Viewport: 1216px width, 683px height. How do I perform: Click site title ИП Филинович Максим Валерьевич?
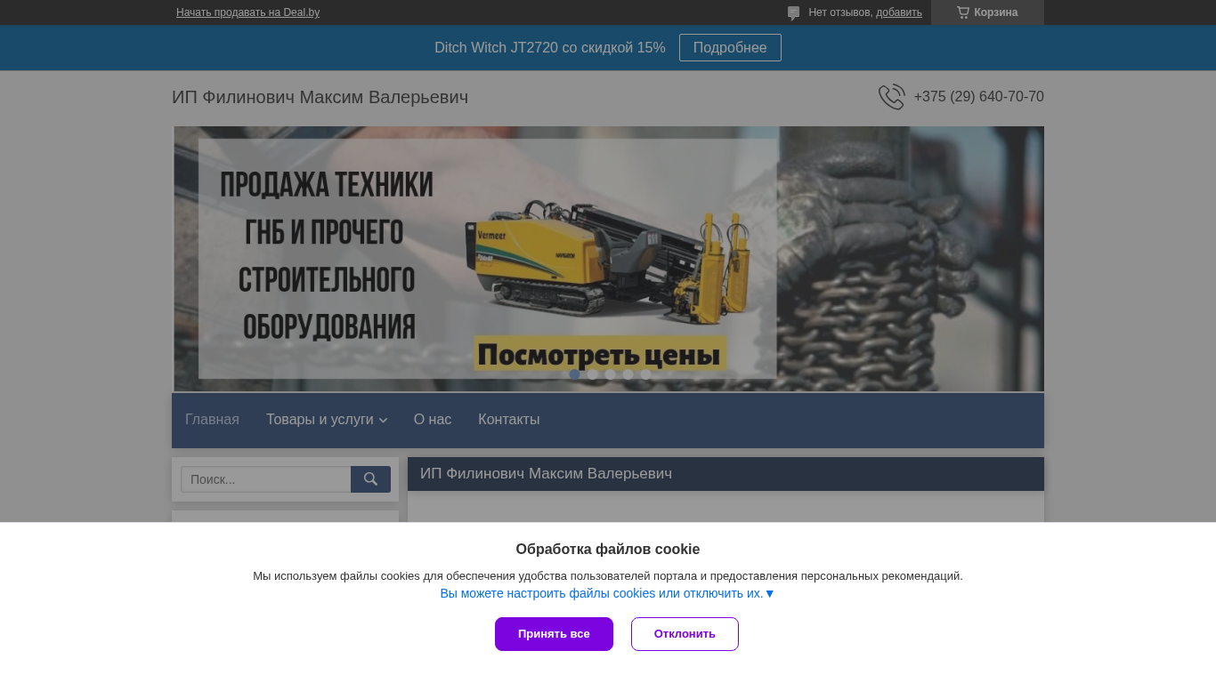(x=320, y=97)
